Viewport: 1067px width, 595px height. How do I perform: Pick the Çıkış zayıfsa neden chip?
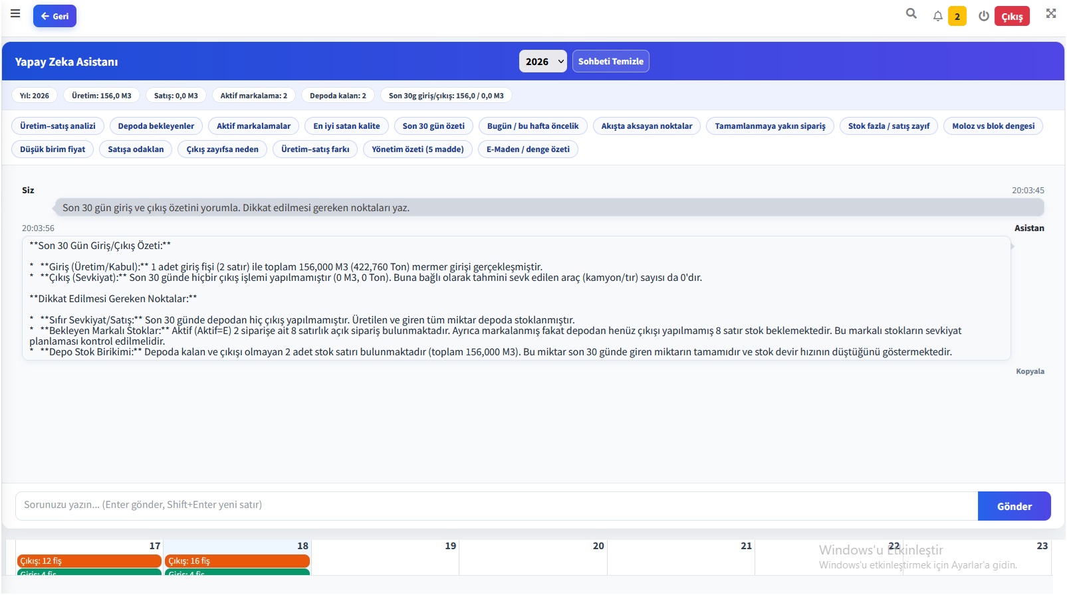tap(223, 149)
